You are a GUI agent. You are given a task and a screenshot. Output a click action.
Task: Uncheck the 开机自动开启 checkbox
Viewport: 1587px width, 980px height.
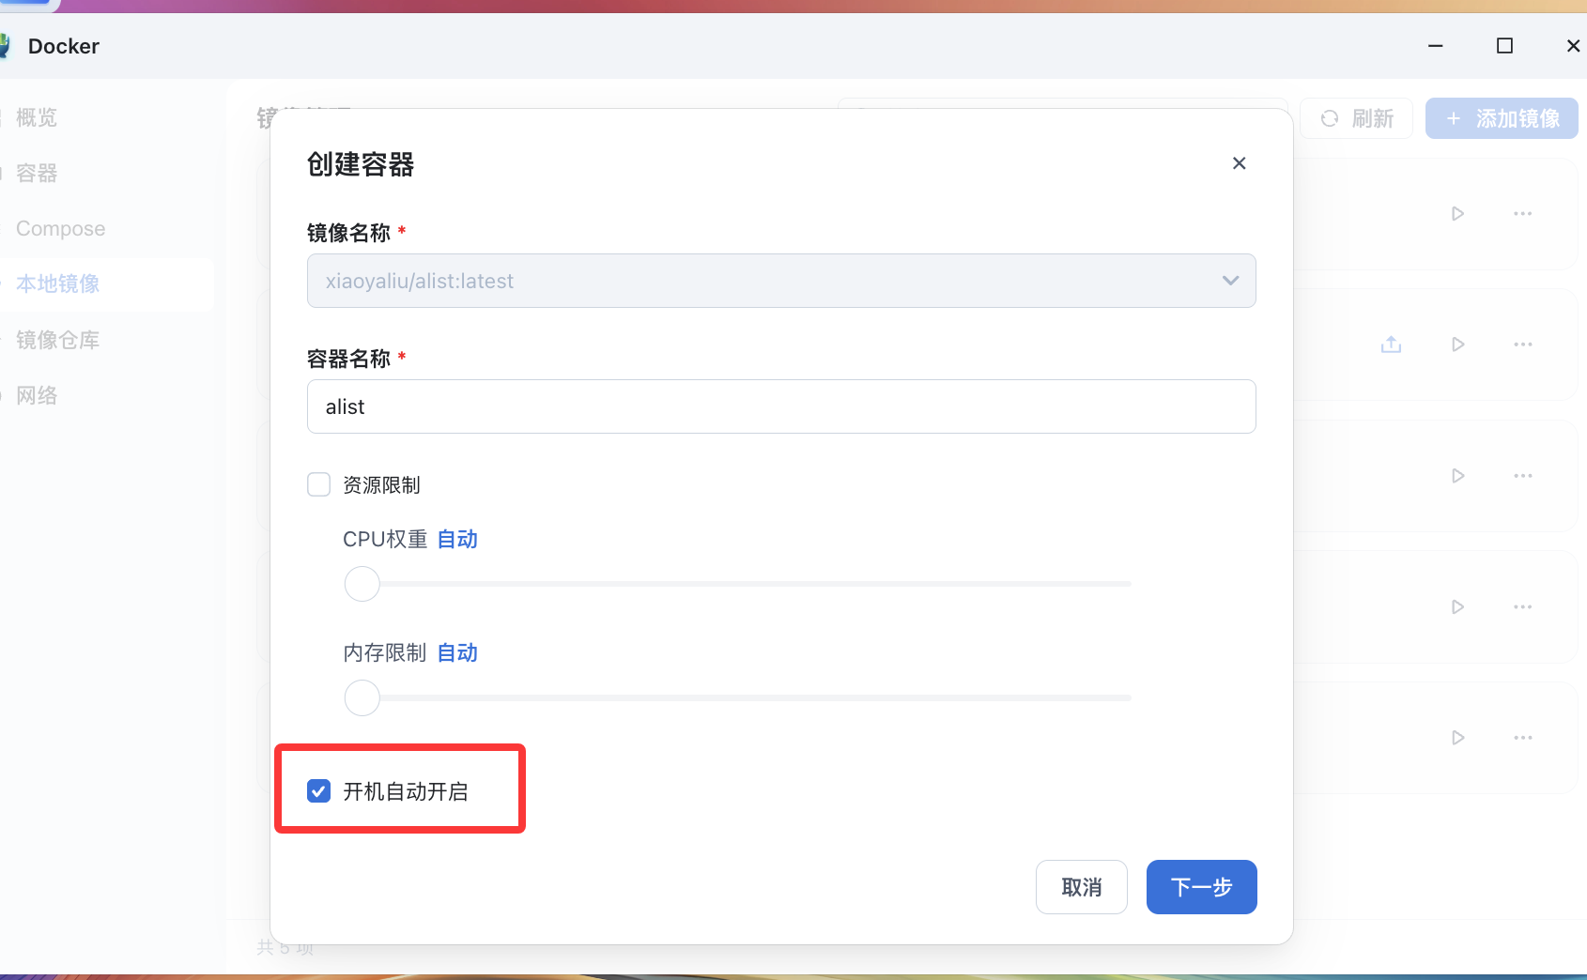coord(319,791)
